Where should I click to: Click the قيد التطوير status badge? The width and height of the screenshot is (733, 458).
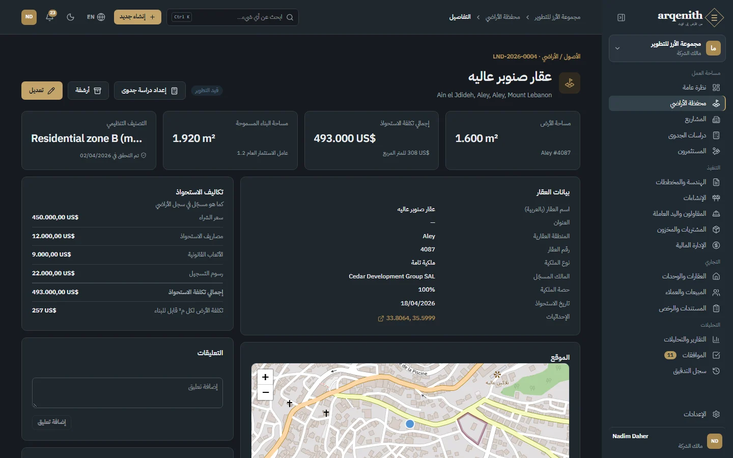(x=207, y=91)
